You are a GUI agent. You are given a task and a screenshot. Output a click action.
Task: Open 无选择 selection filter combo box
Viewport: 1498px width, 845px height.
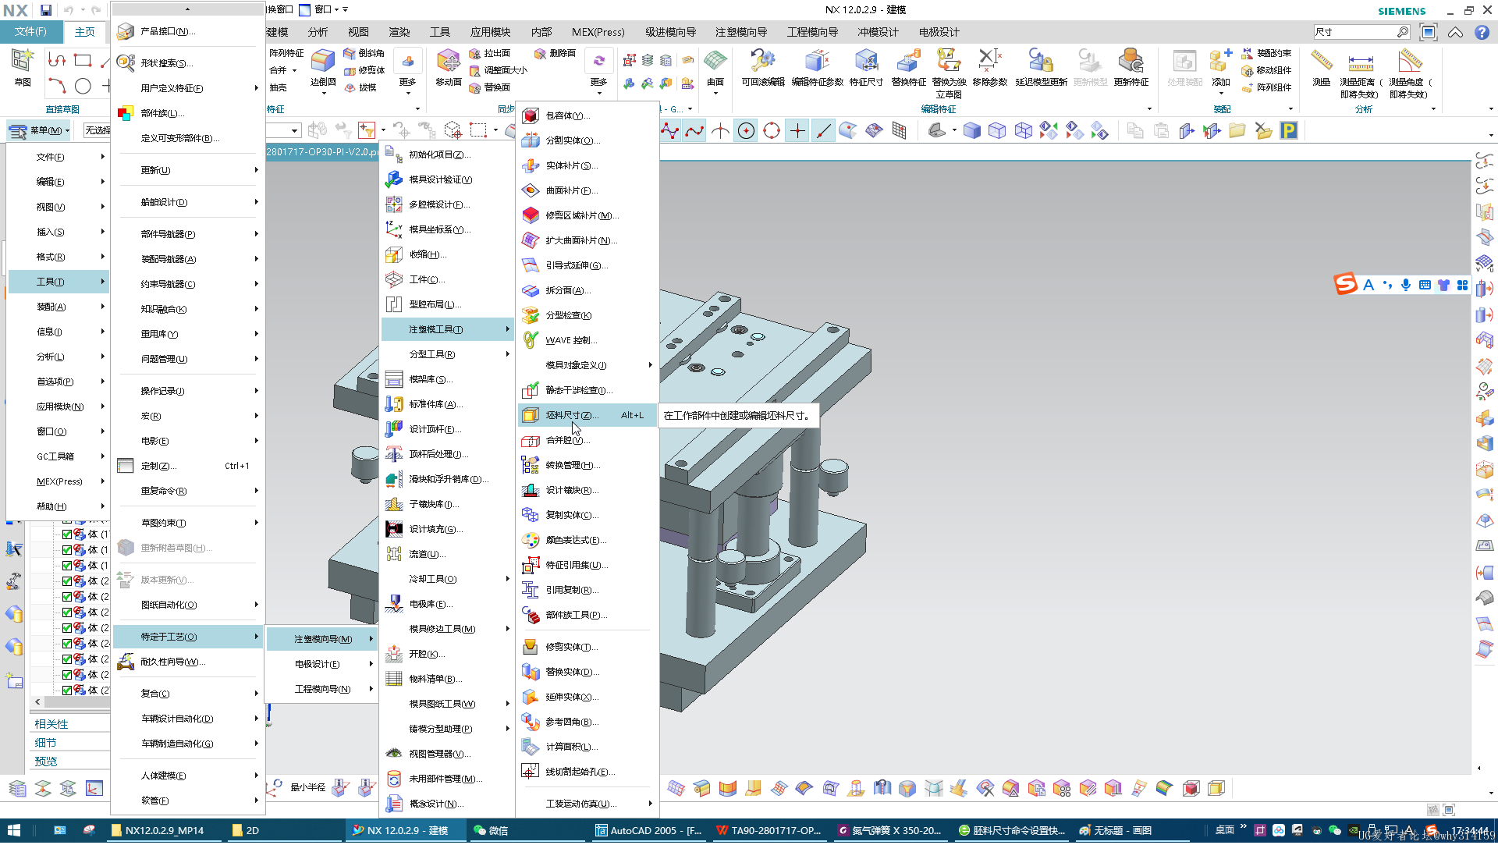[98, 130]
